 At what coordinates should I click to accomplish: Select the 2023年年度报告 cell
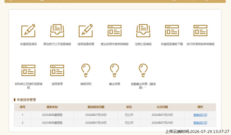point(52,123)
